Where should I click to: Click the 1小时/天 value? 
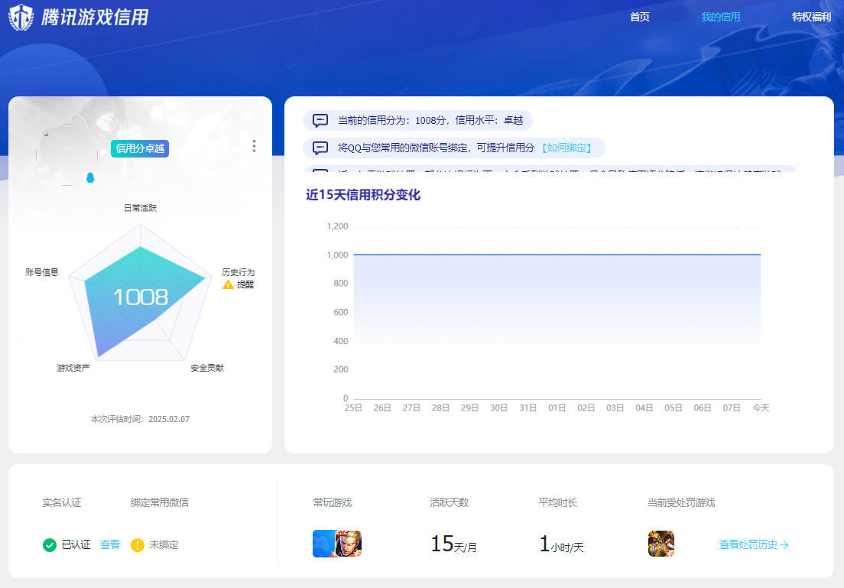(x=561, y=544)
